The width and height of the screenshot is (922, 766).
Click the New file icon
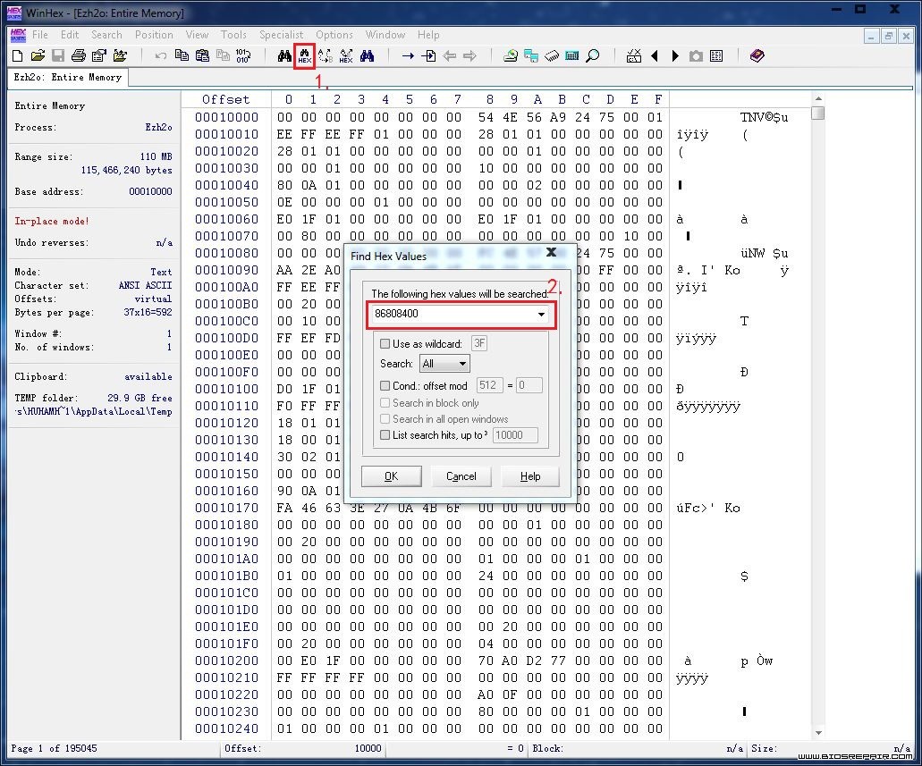click(x=18, y=55)
